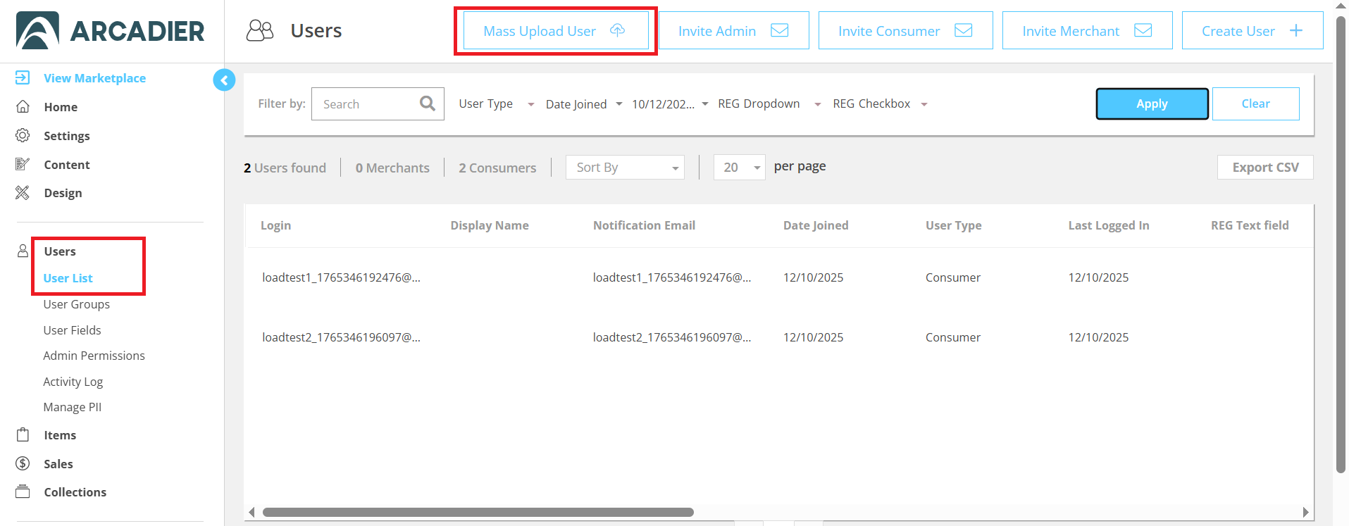Viewport: 1349px width, 526px height.
Task: Go to Home in sidebar
Action: point(61,106)
